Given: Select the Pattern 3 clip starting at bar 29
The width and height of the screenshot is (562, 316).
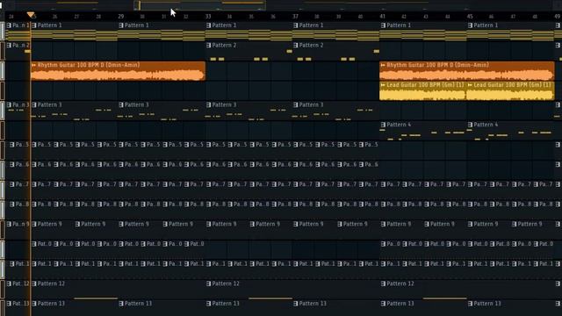Looking at the screenshot, I should pos(162,111).
